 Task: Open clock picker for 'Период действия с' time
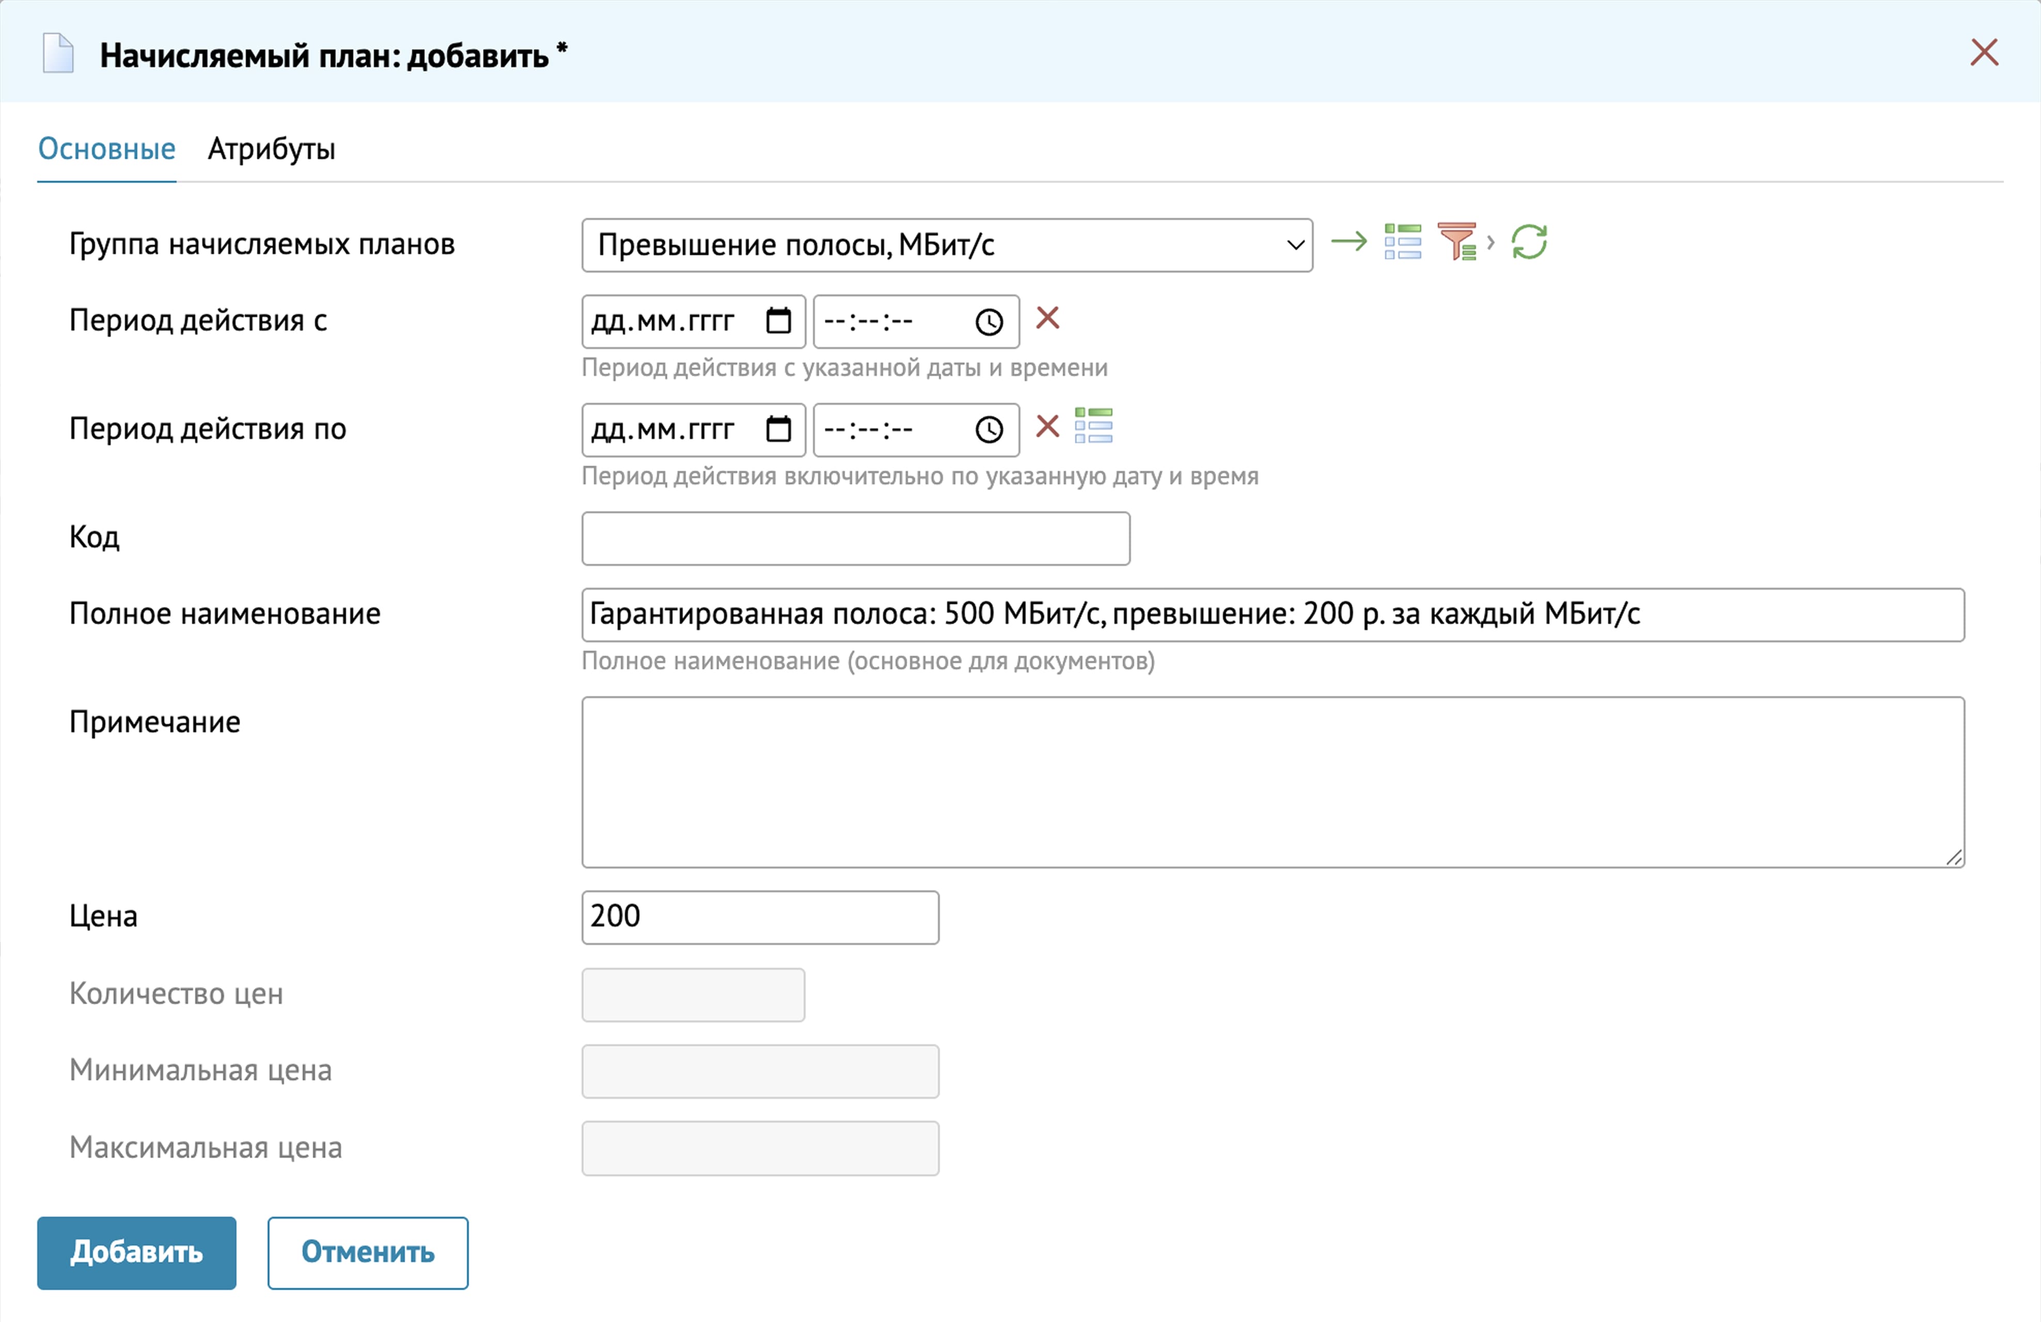989,322
